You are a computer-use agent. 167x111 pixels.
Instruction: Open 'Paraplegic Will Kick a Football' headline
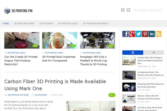[x=94, y=60]
